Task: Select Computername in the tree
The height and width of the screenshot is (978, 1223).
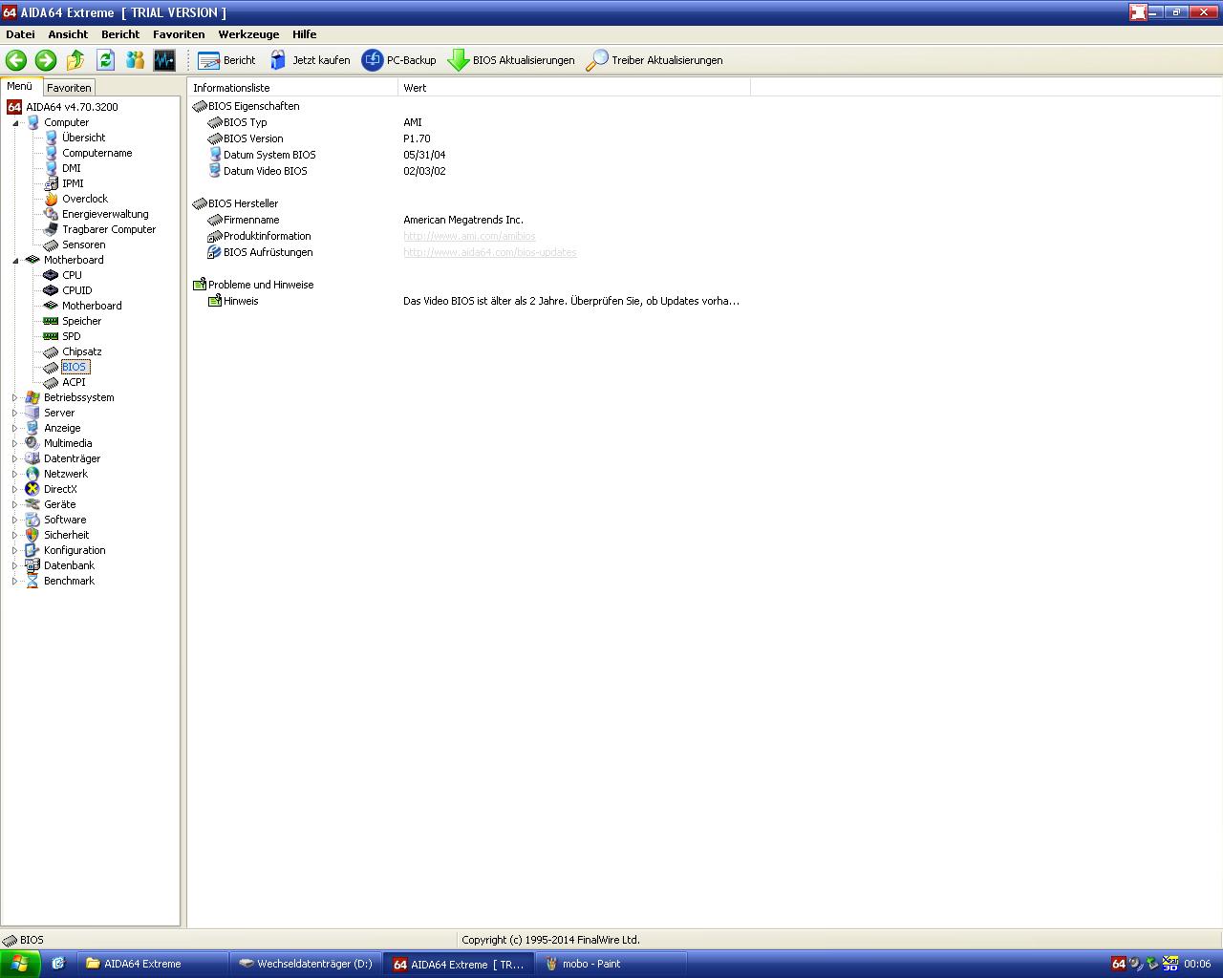Action: (x=97, y=153)
